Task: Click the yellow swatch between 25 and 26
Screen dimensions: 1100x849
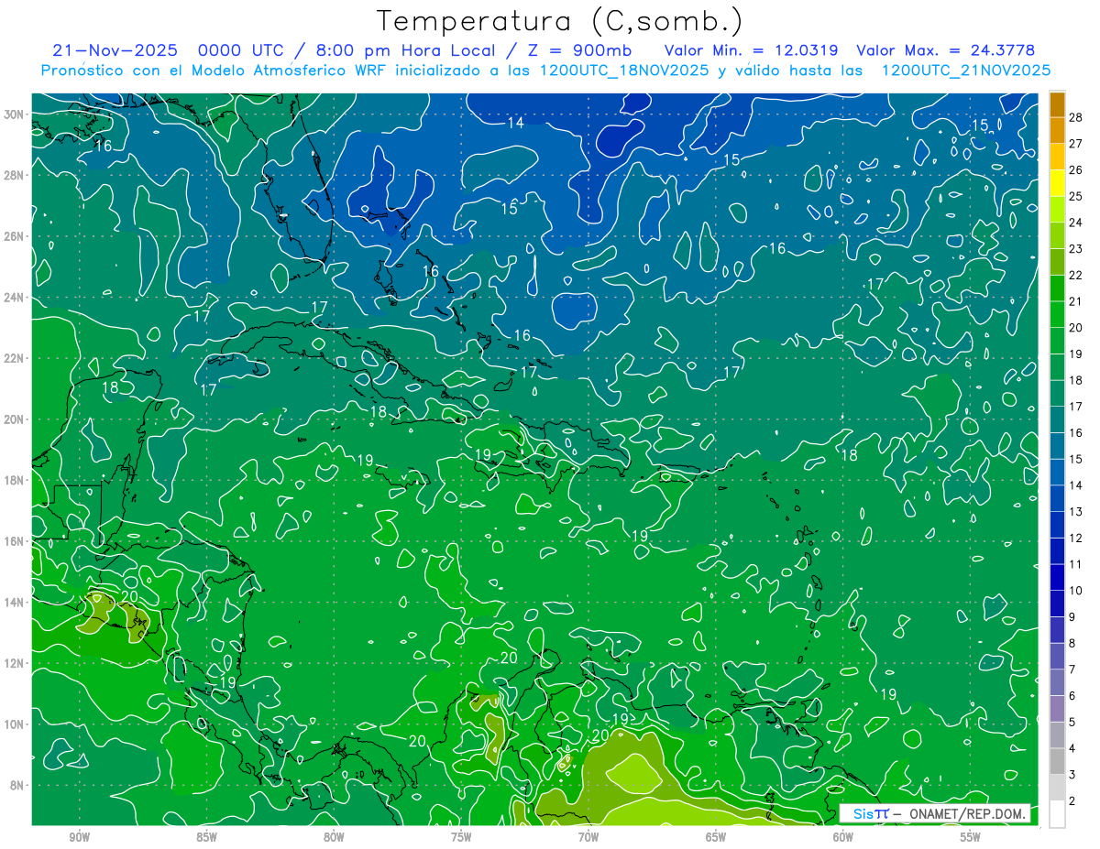Action: point(1057,183)
